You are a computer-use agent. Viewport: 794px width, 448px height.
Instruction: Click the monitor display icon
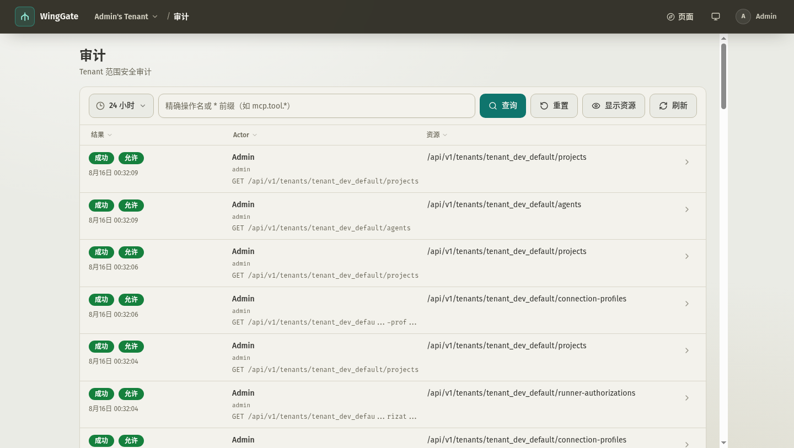[x=716, y=17]
